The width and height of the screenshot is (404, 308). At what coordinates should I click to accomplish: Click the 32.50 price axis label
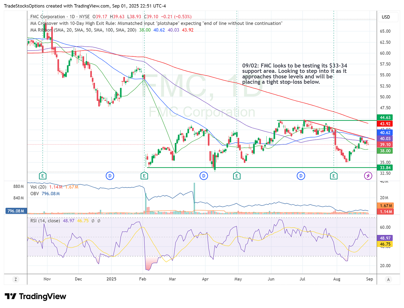(x=385, y=173)
